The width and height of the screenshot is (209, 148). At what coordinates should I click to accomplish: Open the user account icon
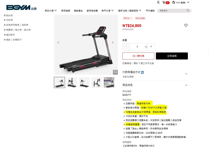coord(158,2)
